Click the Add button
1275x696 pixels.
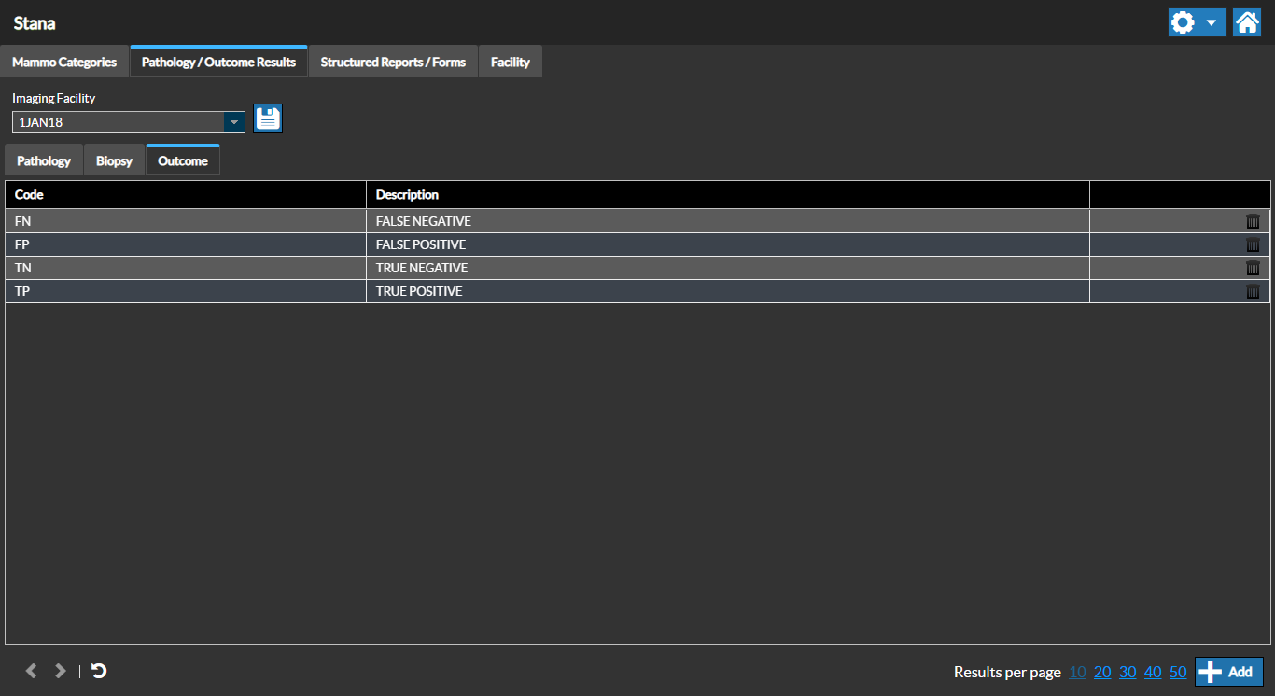[1228, 672]
